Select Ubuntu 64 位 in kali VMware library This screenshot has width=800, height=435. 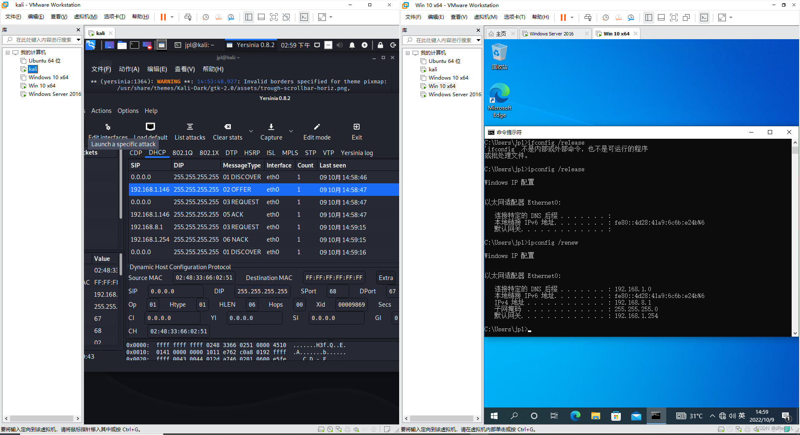click(x=44, y=61)
